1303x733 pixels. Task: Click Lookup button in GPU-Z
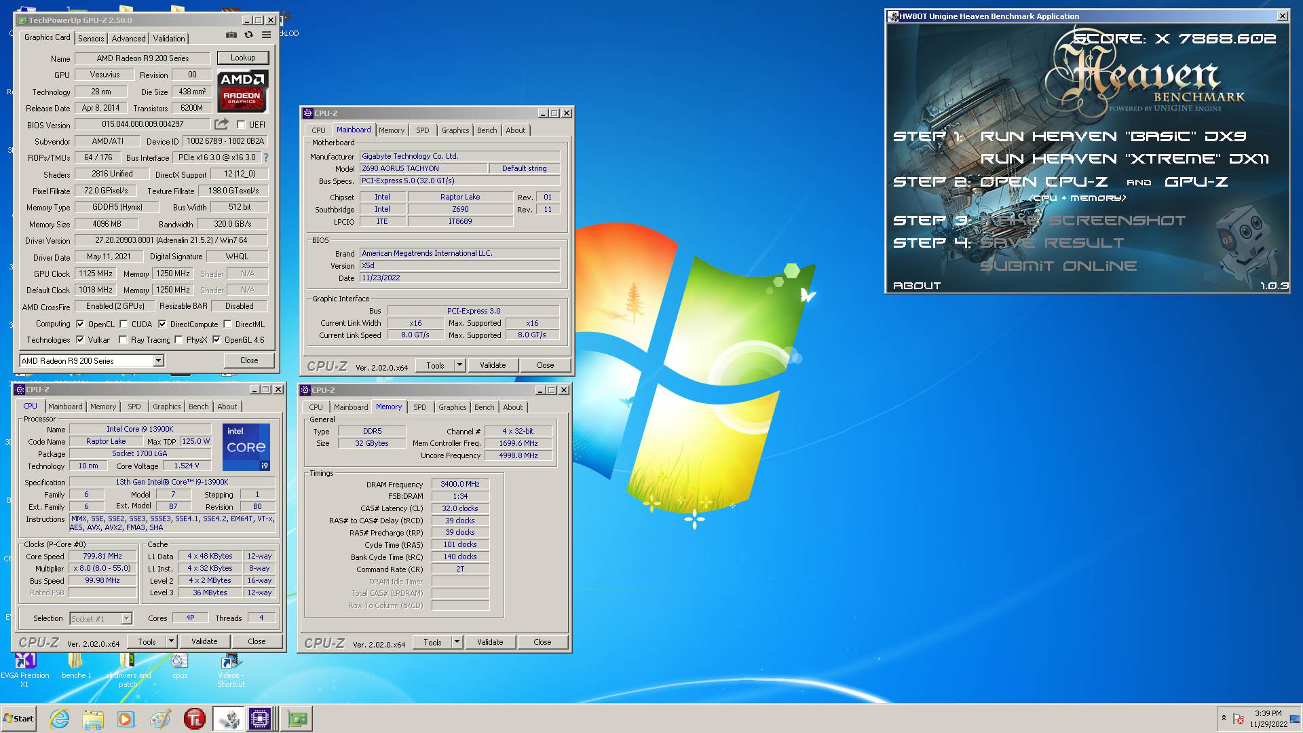coord(243,58)
